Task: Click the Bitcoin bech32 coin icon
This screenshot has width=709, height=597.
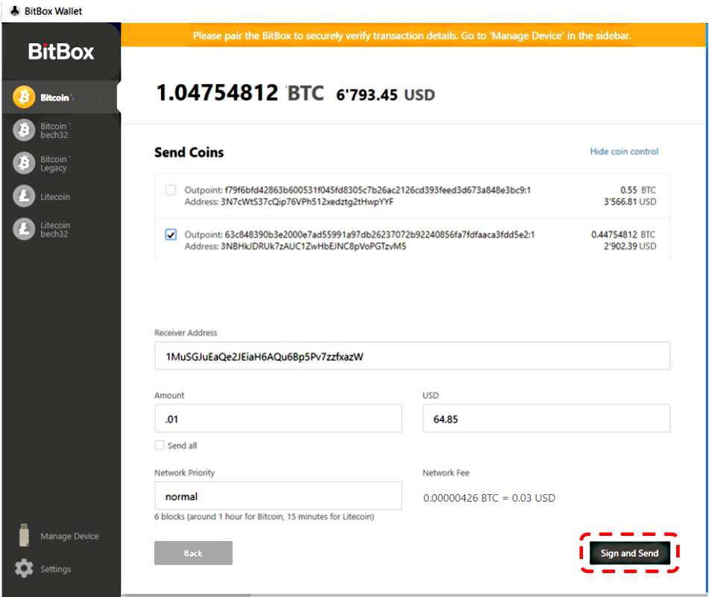Action: tap(24, 130)
